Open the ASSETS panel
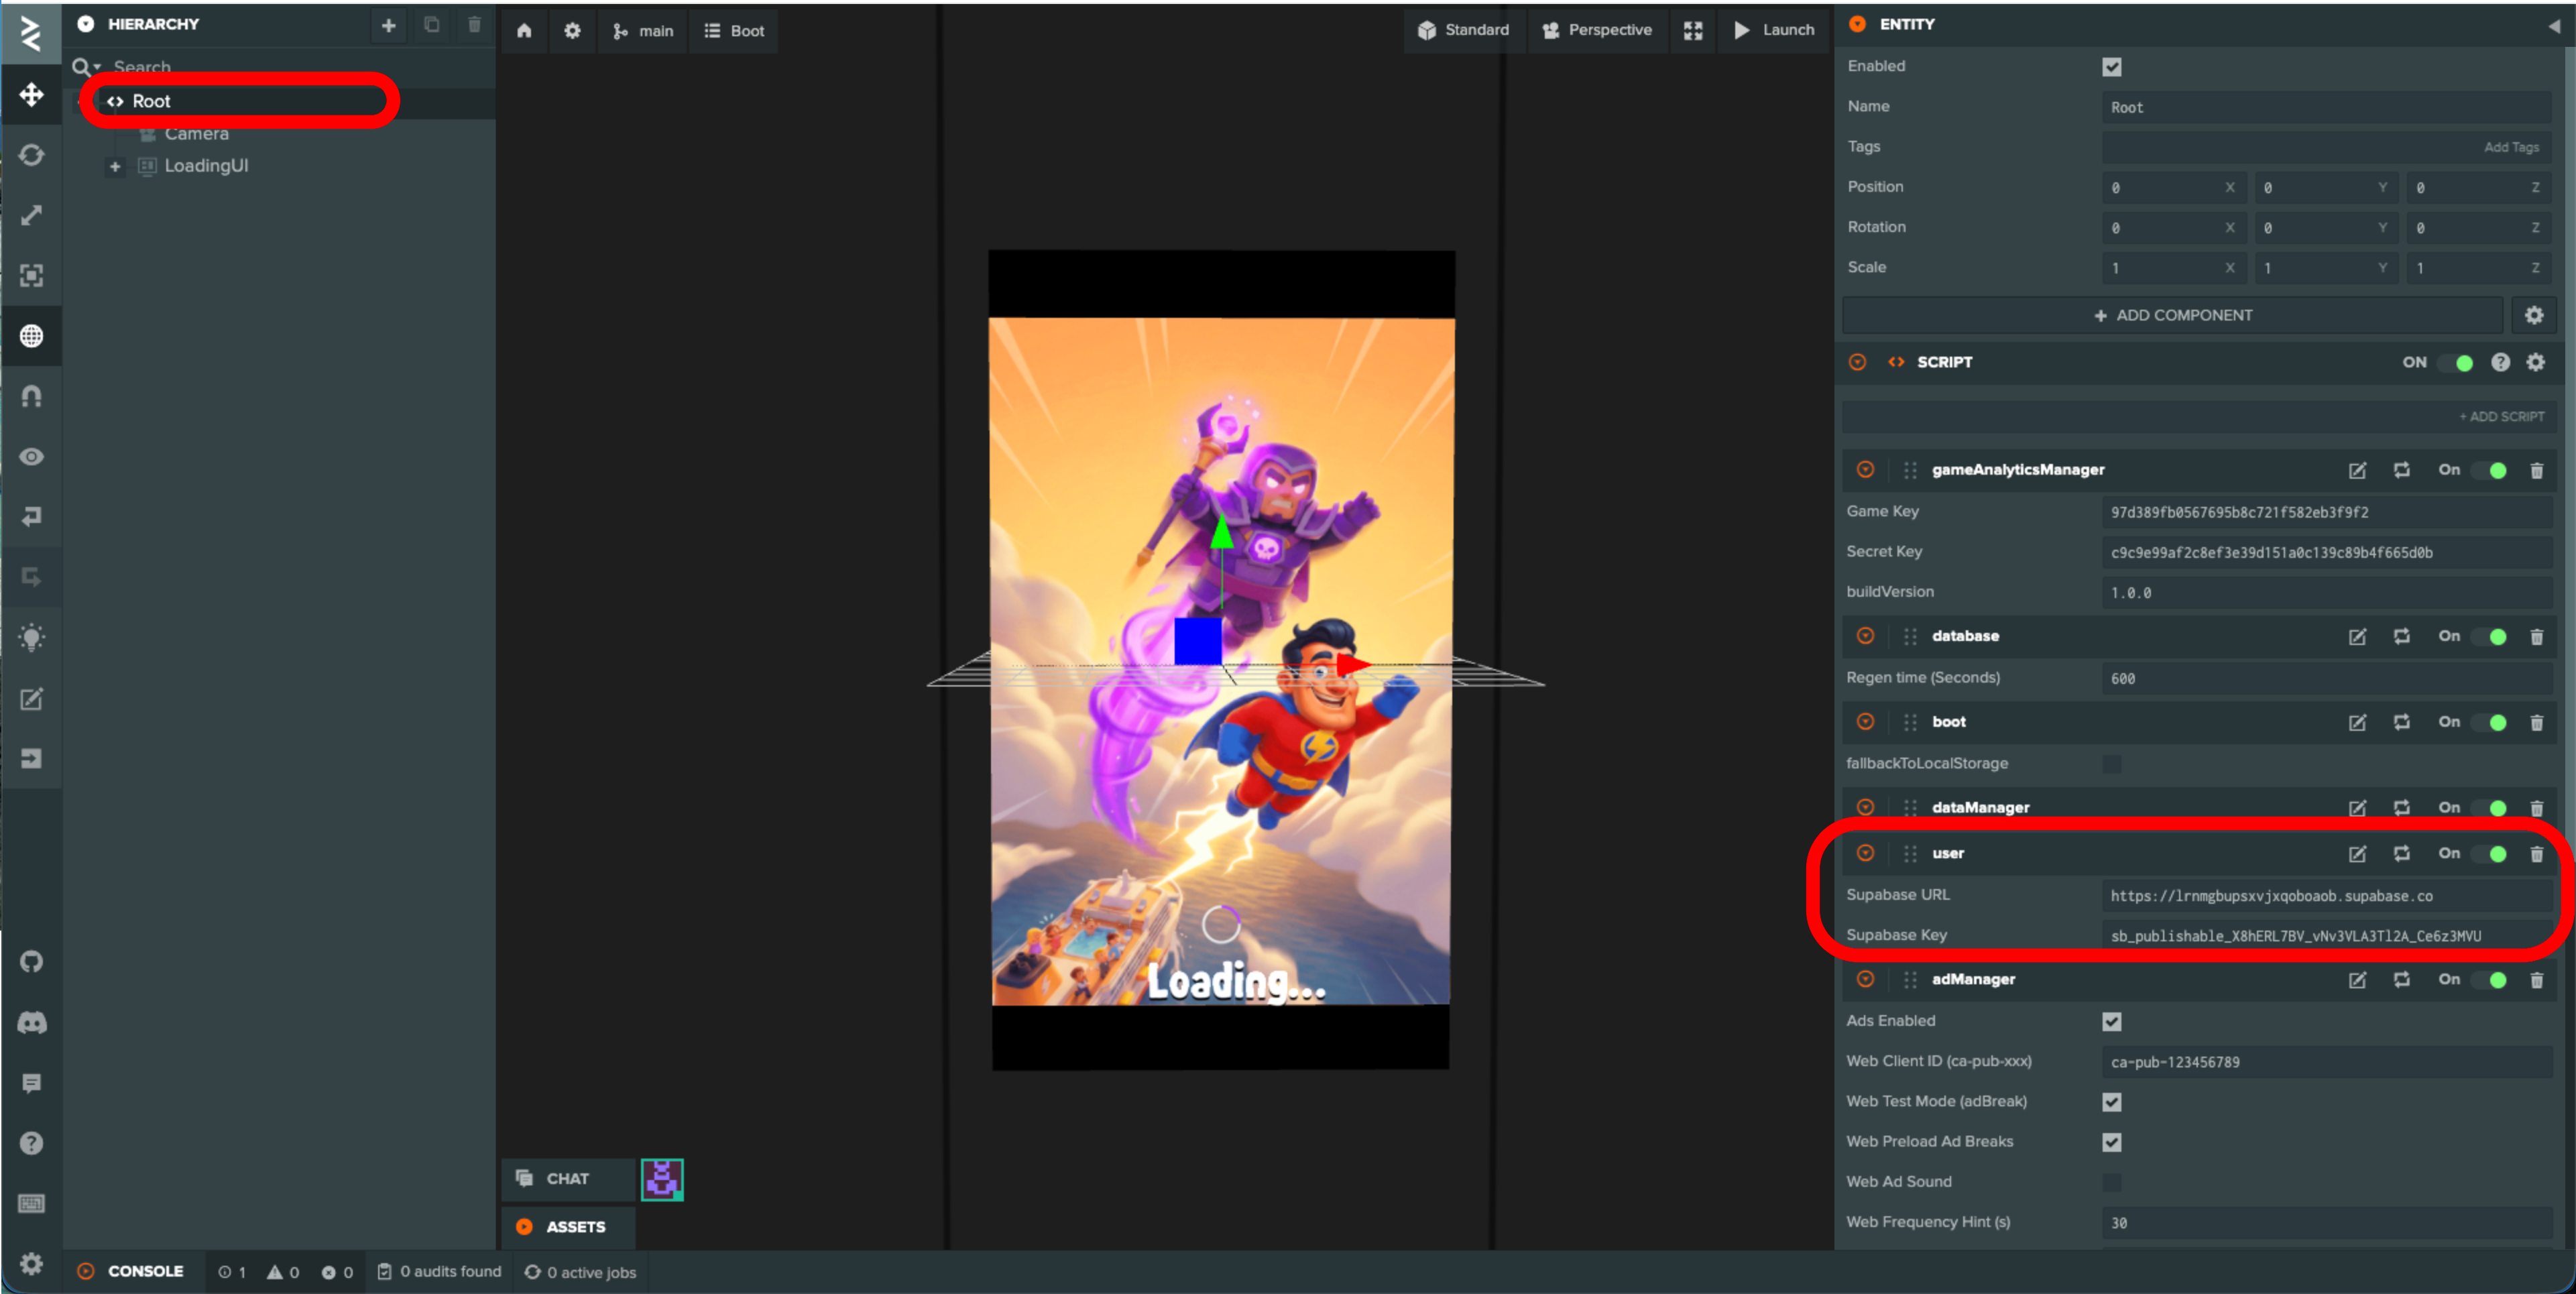Screen dimensions: 2576x1294 point(567,1227)
